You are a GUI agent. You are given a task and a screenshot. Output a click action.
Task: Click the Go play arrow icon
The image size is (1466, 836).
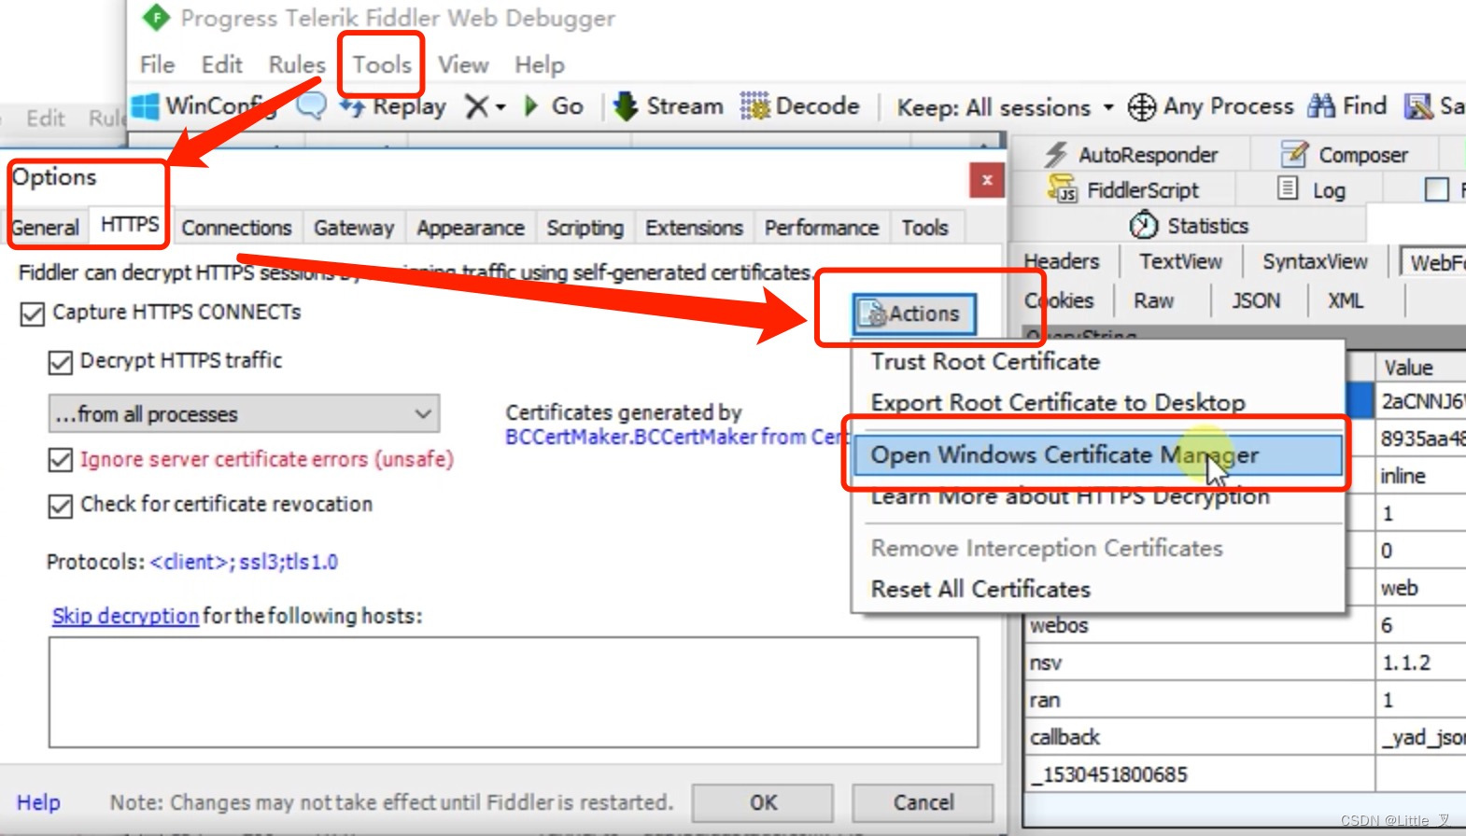point(531,106)
